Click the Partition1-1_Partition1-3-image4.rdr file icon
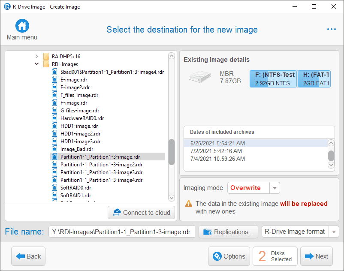Image resolution: width=344 pixels, height=271 pixels. [54, 180]
